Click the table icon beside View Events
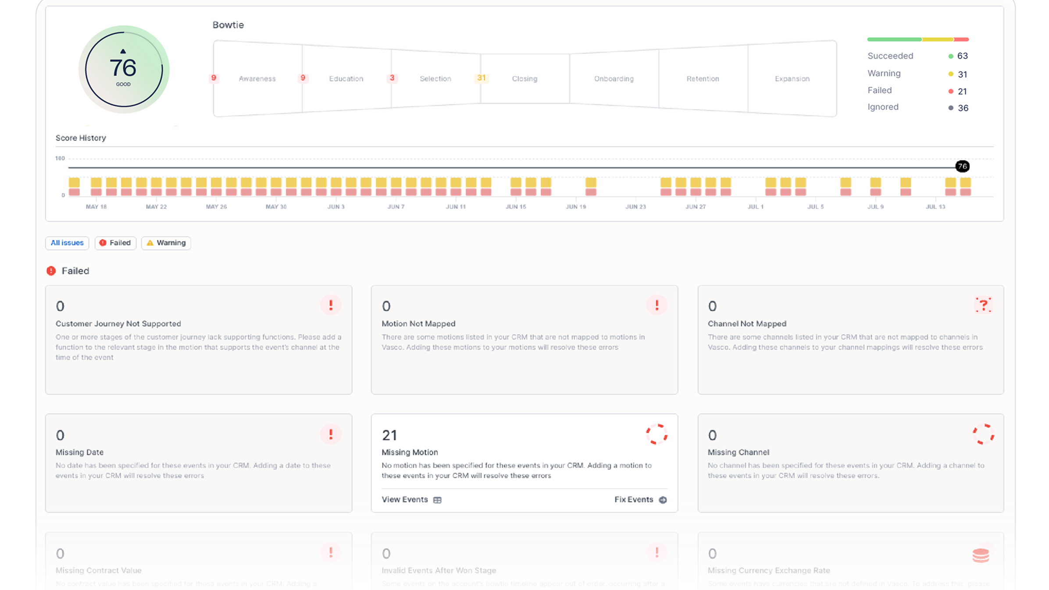The image size is (1049, 590). point(437,499)
